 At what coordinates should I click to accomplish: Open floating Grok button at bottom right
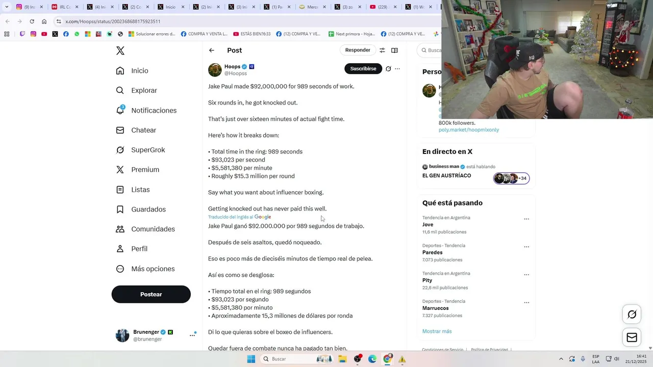[632, 314]
